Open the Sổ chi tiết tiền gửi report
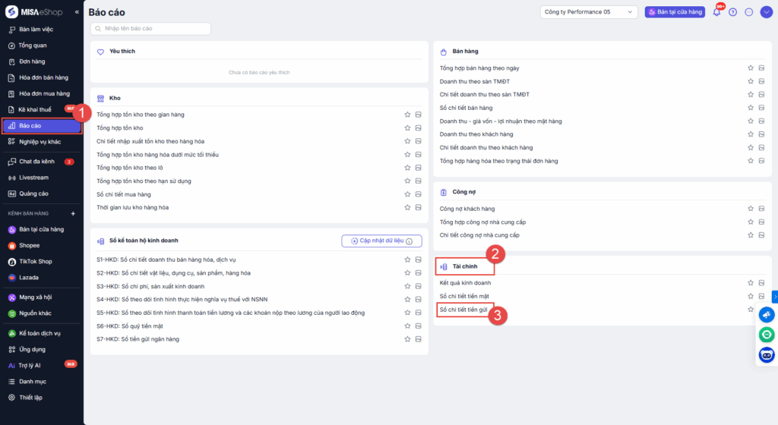Image resolution: width=778 pixels, height=425 pixels. [x=463, y=309]
